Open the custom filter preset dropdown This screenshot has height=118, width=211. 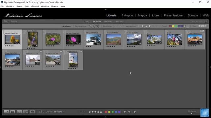coord(197,21)
